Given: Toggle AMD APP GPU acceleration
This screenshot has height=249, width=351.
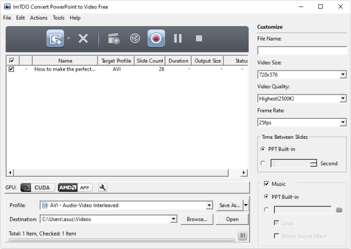Looking at the screenshot, I should click(x=75, y=187).
